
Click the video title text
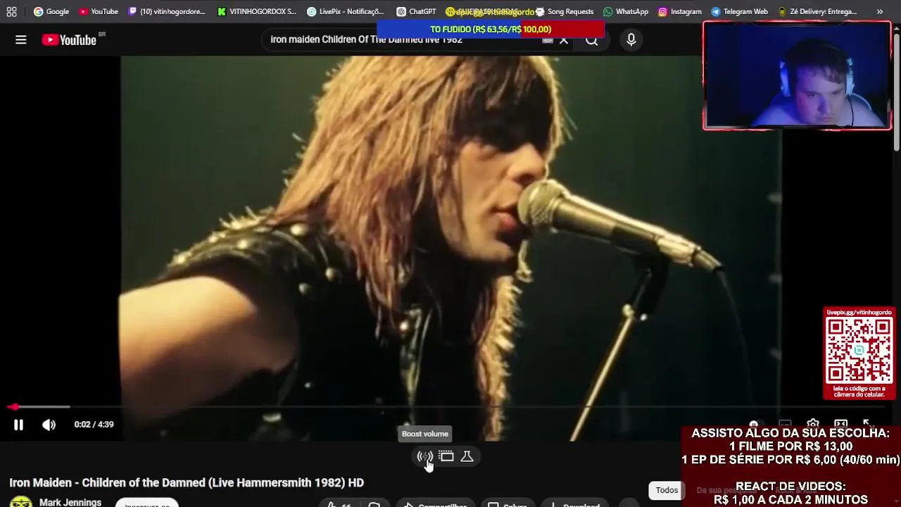pos(187,482)
